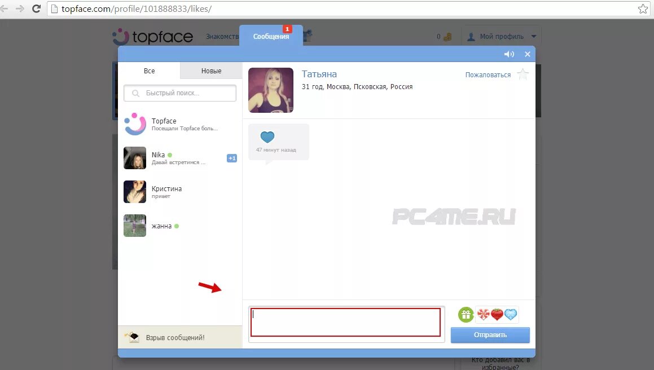654x370 pixels.
Task: Switch to the Новые tab
Action: pyautogui.click(x=211, y=71)
